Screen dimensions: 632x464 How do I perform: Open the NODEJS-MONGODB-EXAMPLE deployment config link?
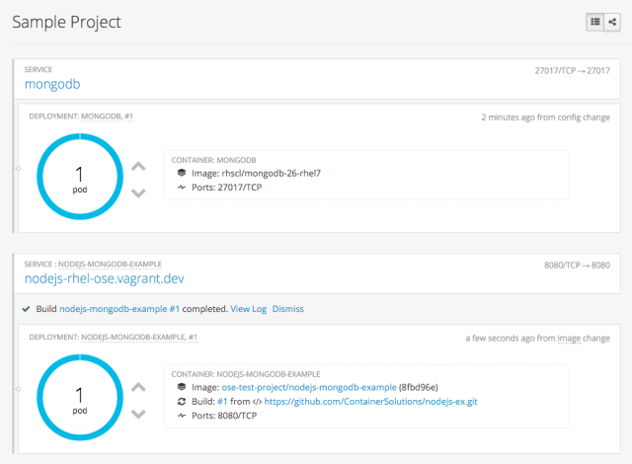point(133,337)
